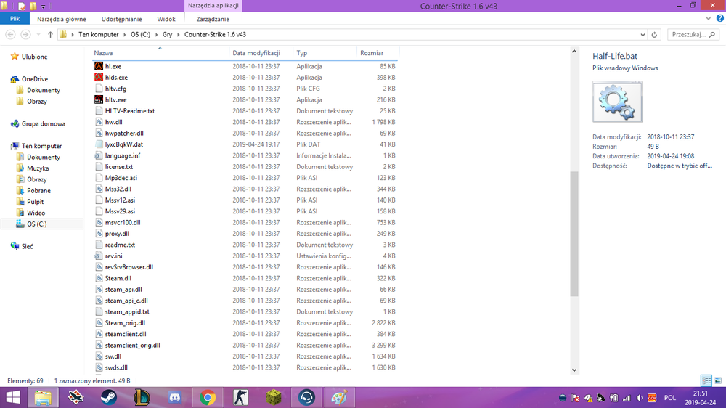Click the rev.ini settings file icon
726x408 pixels.
coord(99,256)
